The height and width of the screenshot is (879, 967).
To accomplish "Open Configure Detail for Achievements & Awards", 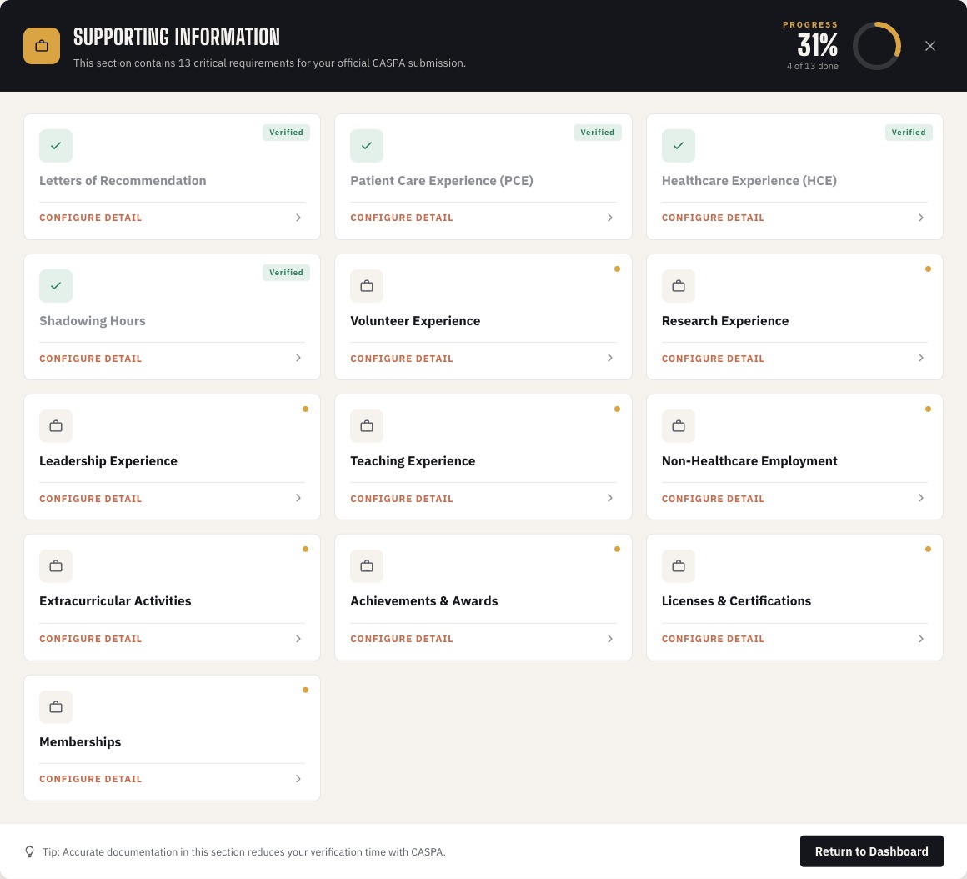I will [x=402, y=639].
